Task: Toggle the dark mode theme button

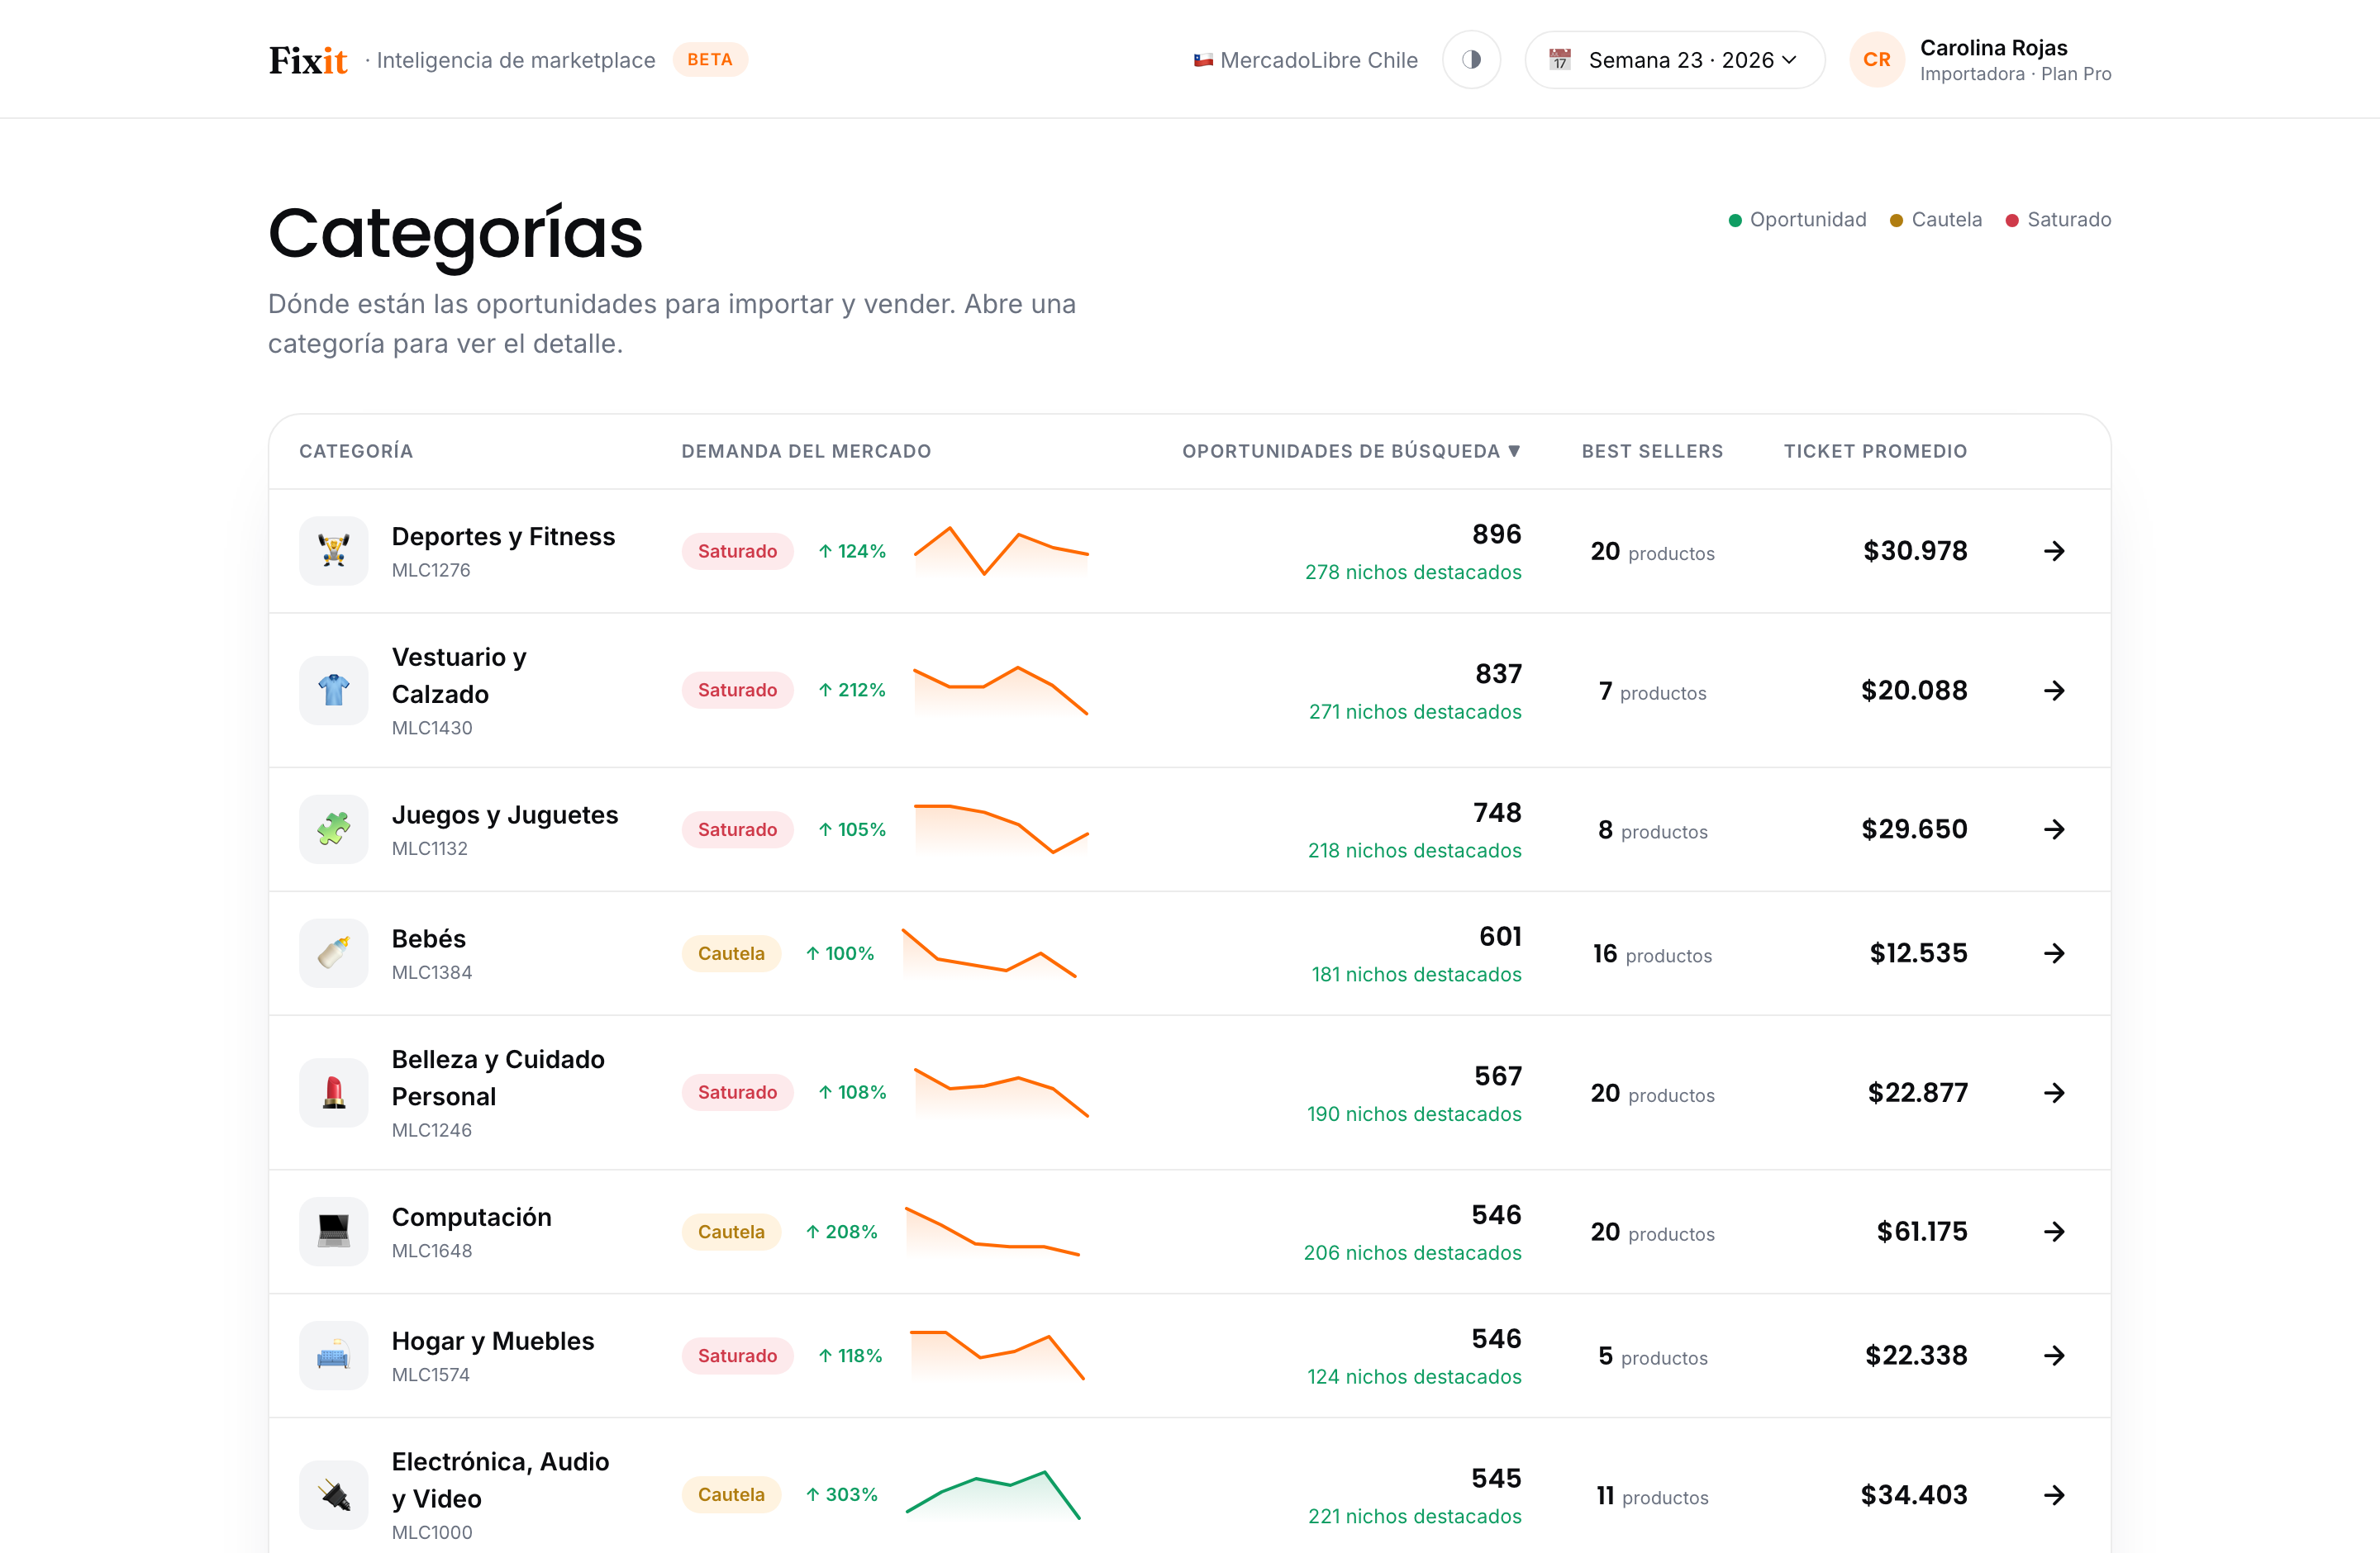Action: (1471, 60)
